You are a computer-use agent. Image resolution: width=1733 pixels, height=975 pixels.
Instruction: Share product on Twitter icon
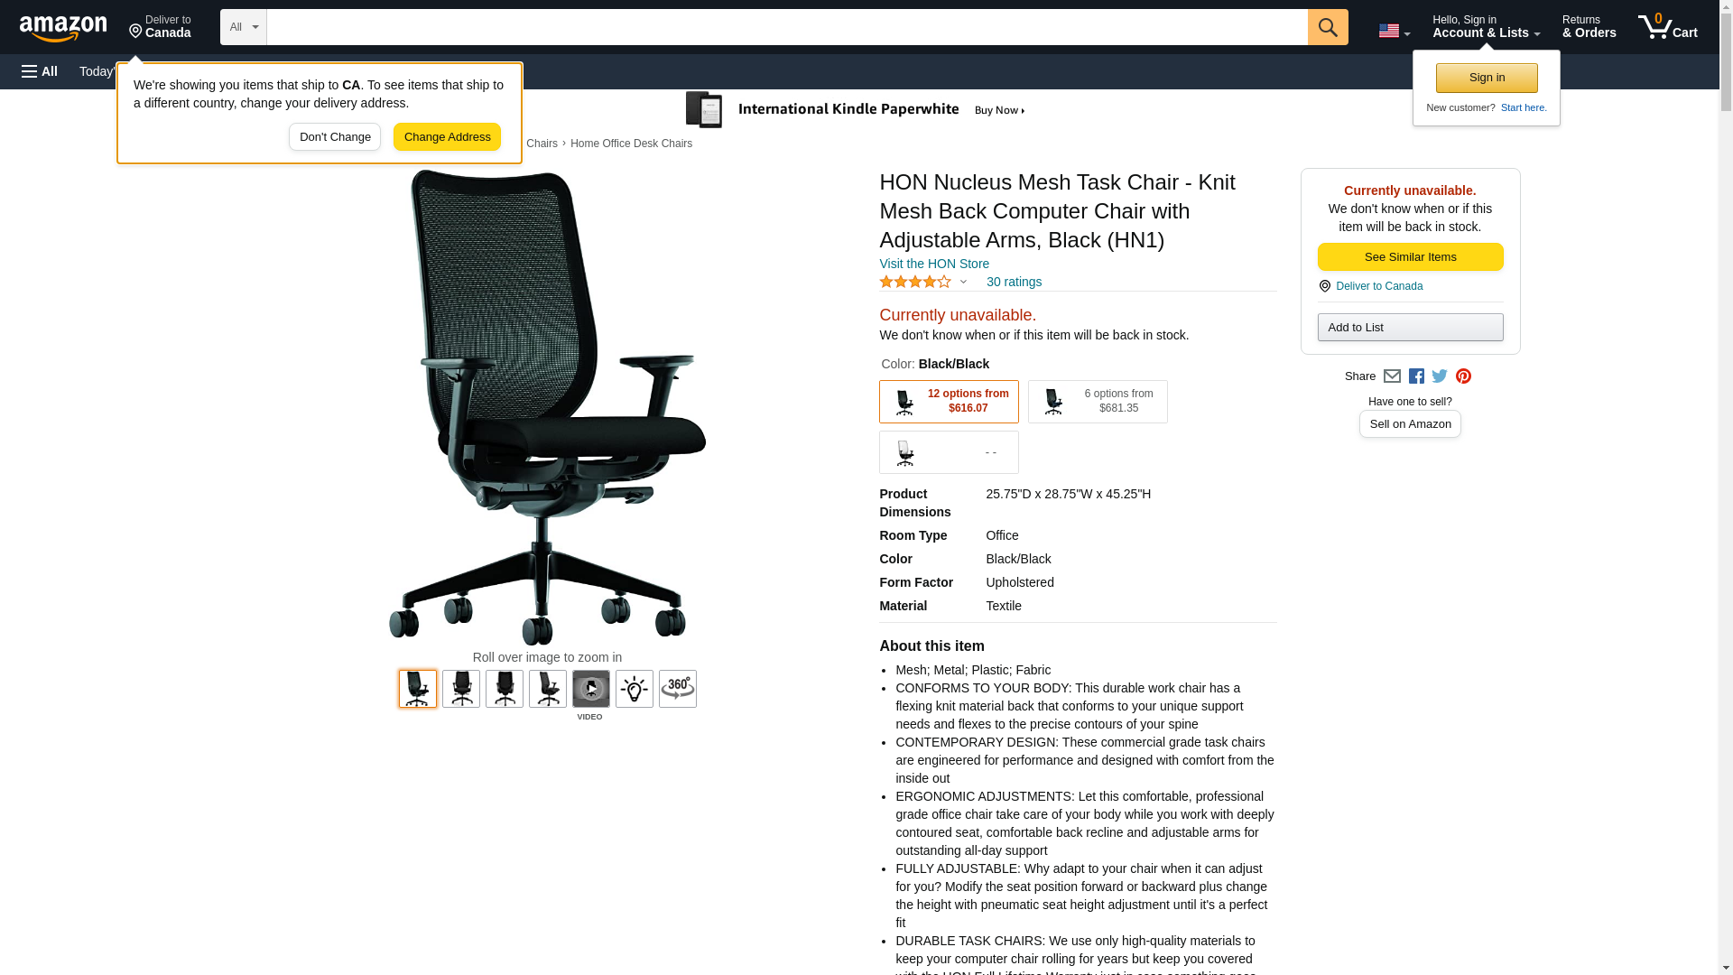[1440, 376]
